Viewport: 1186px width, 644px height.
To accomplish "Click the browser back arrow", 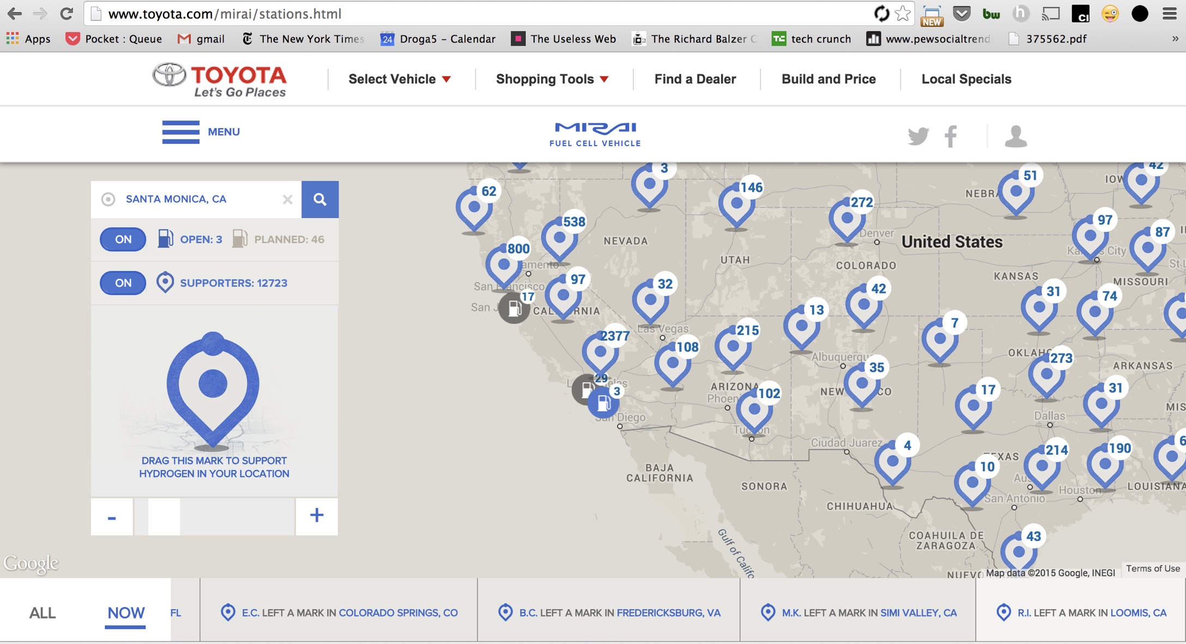I will [15, 14].
